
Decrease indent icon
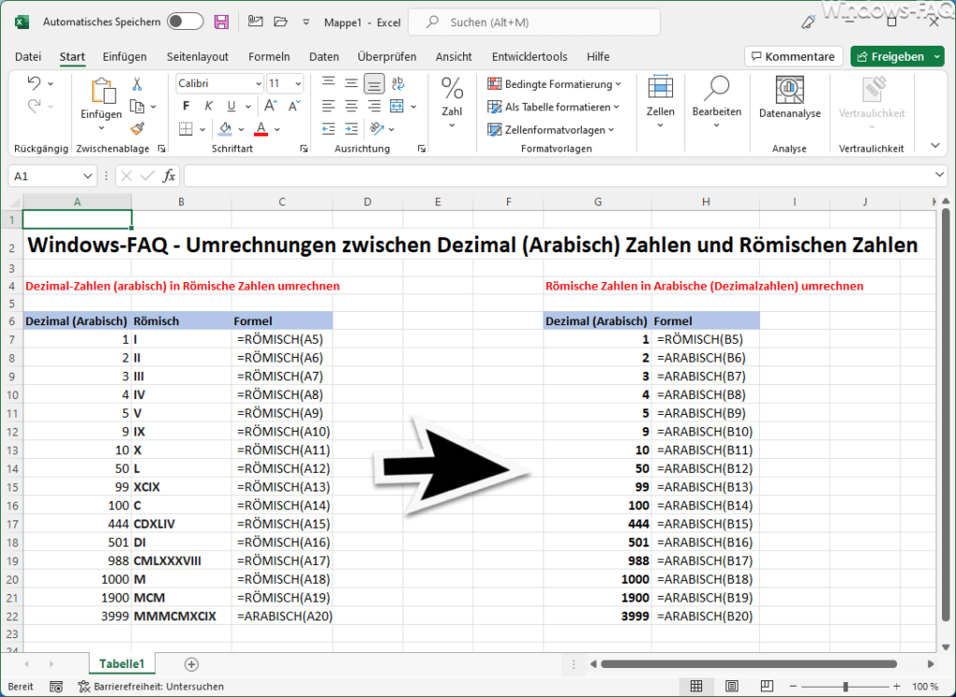point(329,129)
